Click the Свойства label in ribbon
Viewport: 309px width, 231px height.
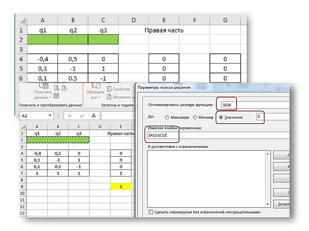click(x=121, y=89)
